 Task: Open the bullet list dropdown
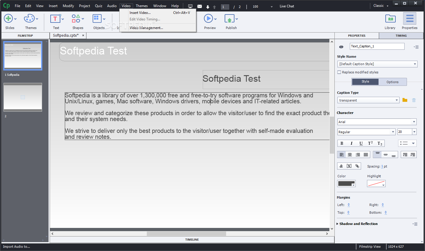[407, 143]
